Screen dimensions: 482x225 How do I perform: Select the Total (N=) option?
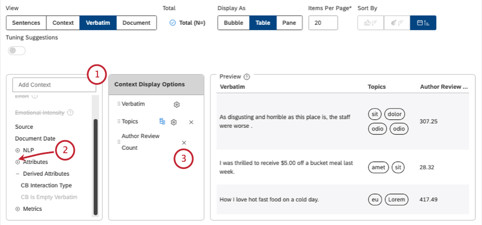188,23
